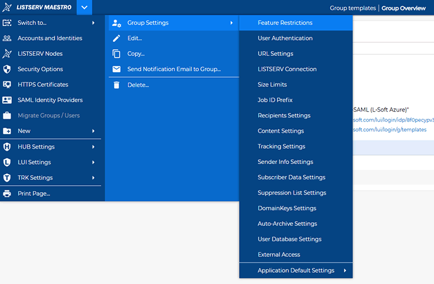Open Suppression List Settings entry
This screenshot has height=284, width=434.
point(296,193)
